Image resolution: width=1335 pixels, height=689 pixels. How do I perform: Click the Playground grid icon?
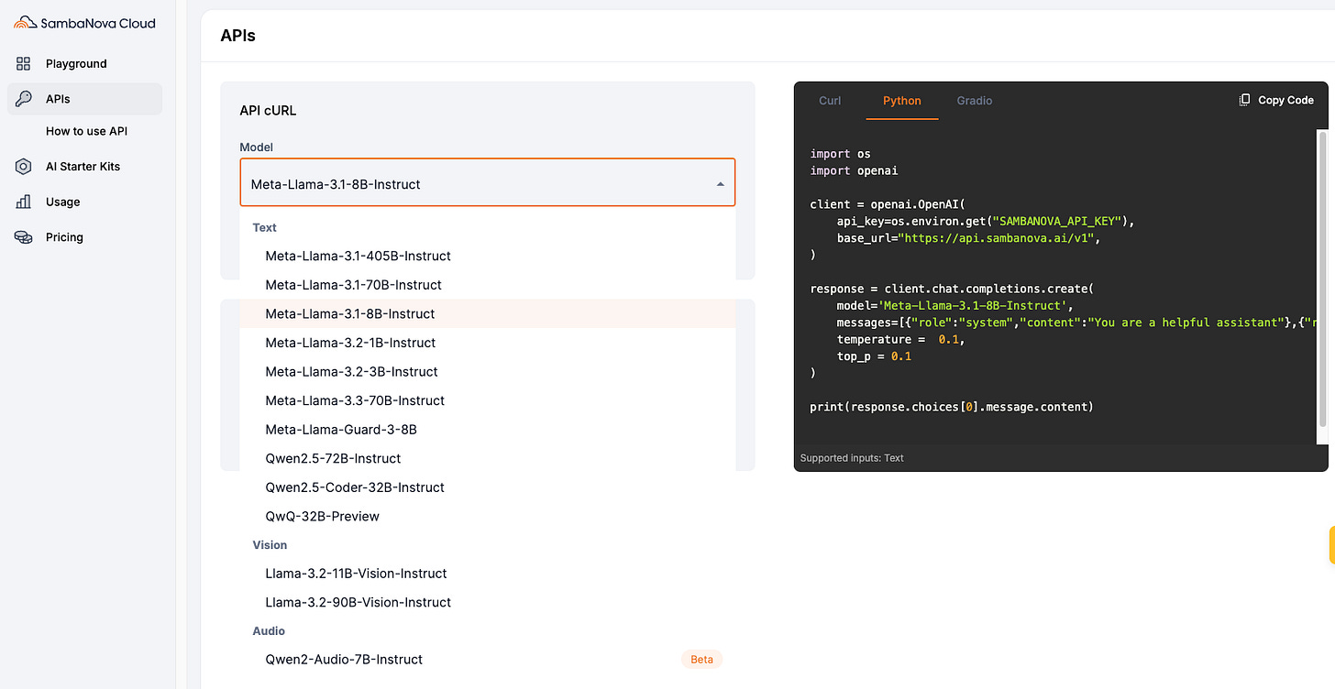[x=24, y=63]
